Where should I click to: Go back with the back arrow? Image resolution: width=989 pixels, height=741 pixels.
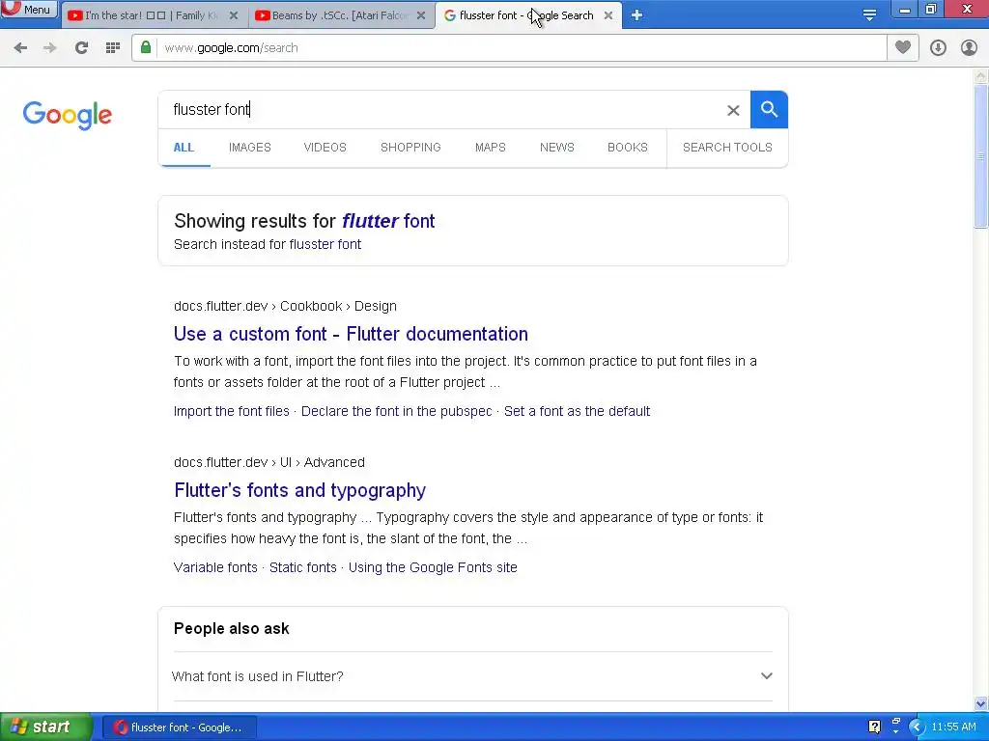click(x=20, y=48)
